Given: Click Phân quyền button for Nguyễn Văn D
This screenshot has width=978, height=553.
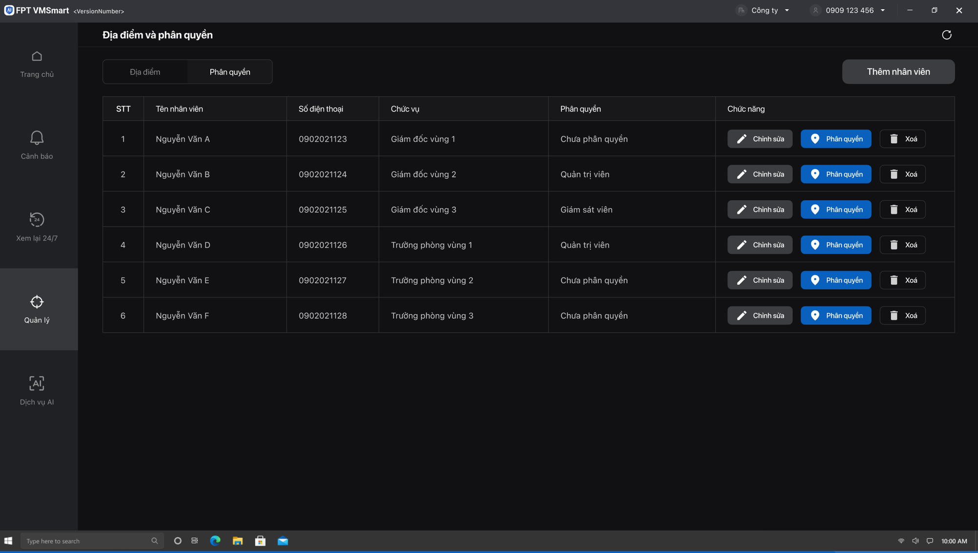Looking at the screenshot, I should click(x=836, y=245).
